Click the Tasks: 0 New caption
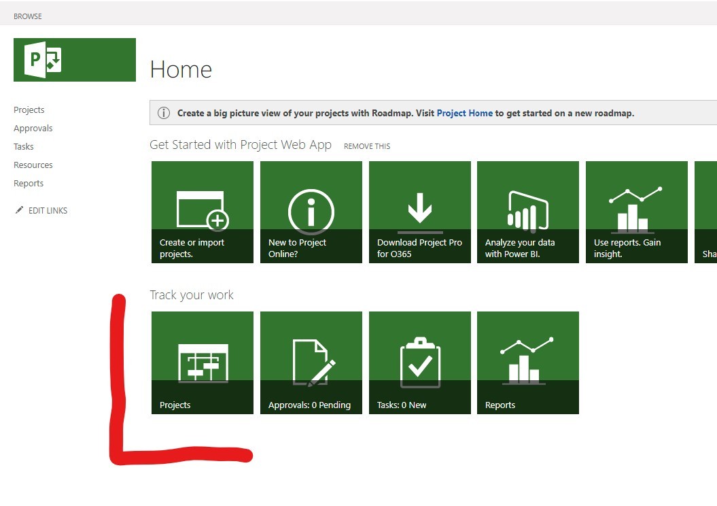Image resolution: width=717 pixels, height=506 pixels. (402, 405)
